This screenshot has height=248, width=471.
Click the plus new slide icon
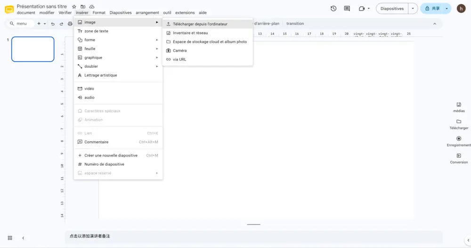tap(39, 24)
